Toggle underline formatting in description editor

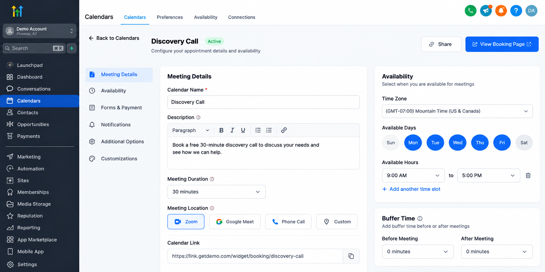pyautogui.click(x=243, y=130)
